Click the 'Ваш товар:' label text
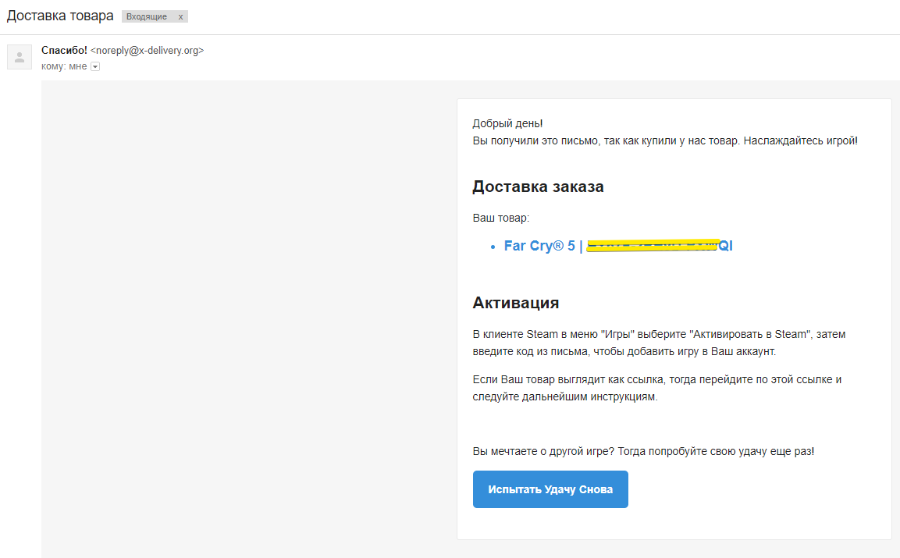 (500, 218)
